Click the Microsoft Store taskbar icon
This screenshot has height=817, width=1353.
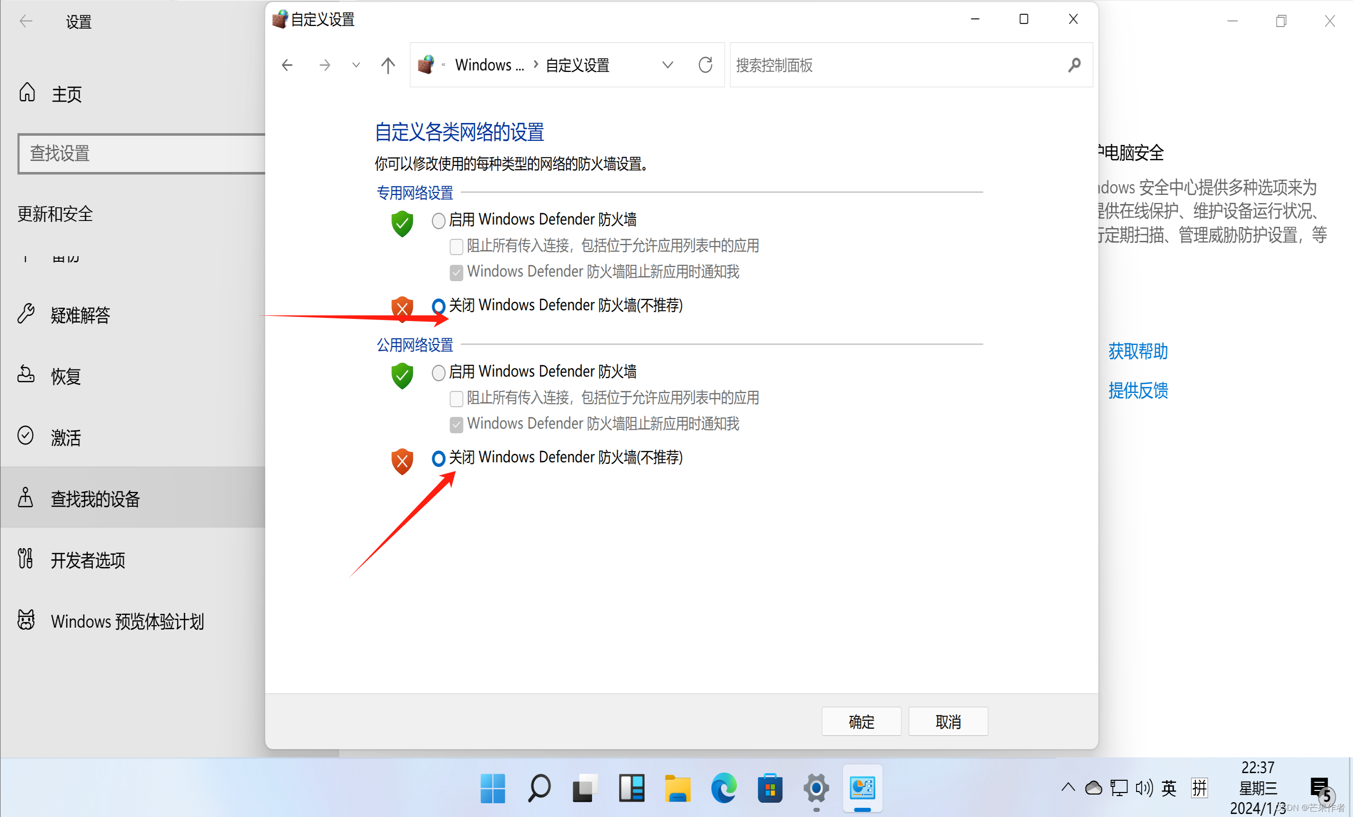pos(770,788)
